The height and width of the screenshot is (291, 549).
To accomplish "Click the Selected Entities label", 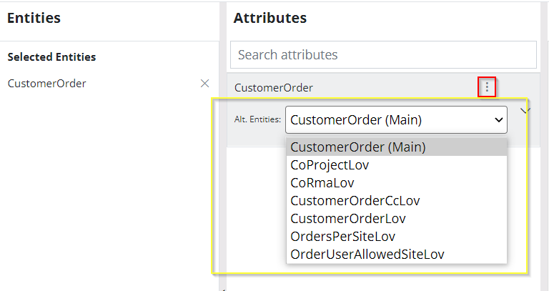I will 51,57.
